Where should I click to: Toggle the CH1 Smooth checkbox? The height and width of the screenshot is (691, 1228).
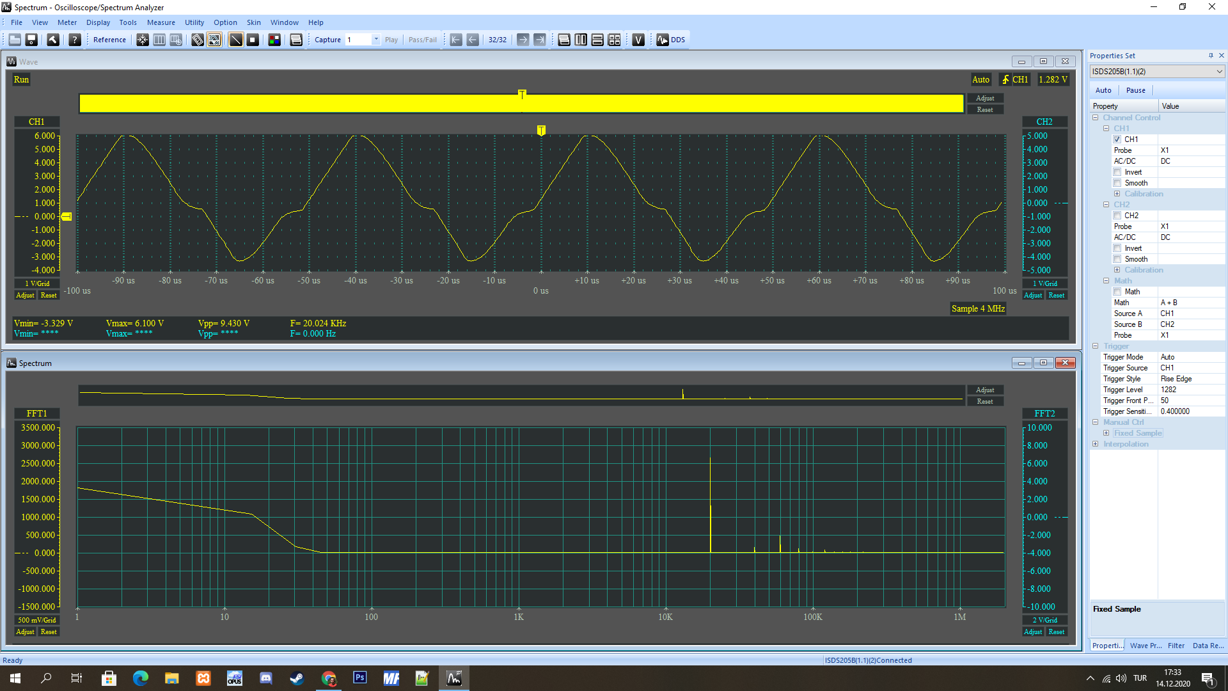(x=1117, y=183)
